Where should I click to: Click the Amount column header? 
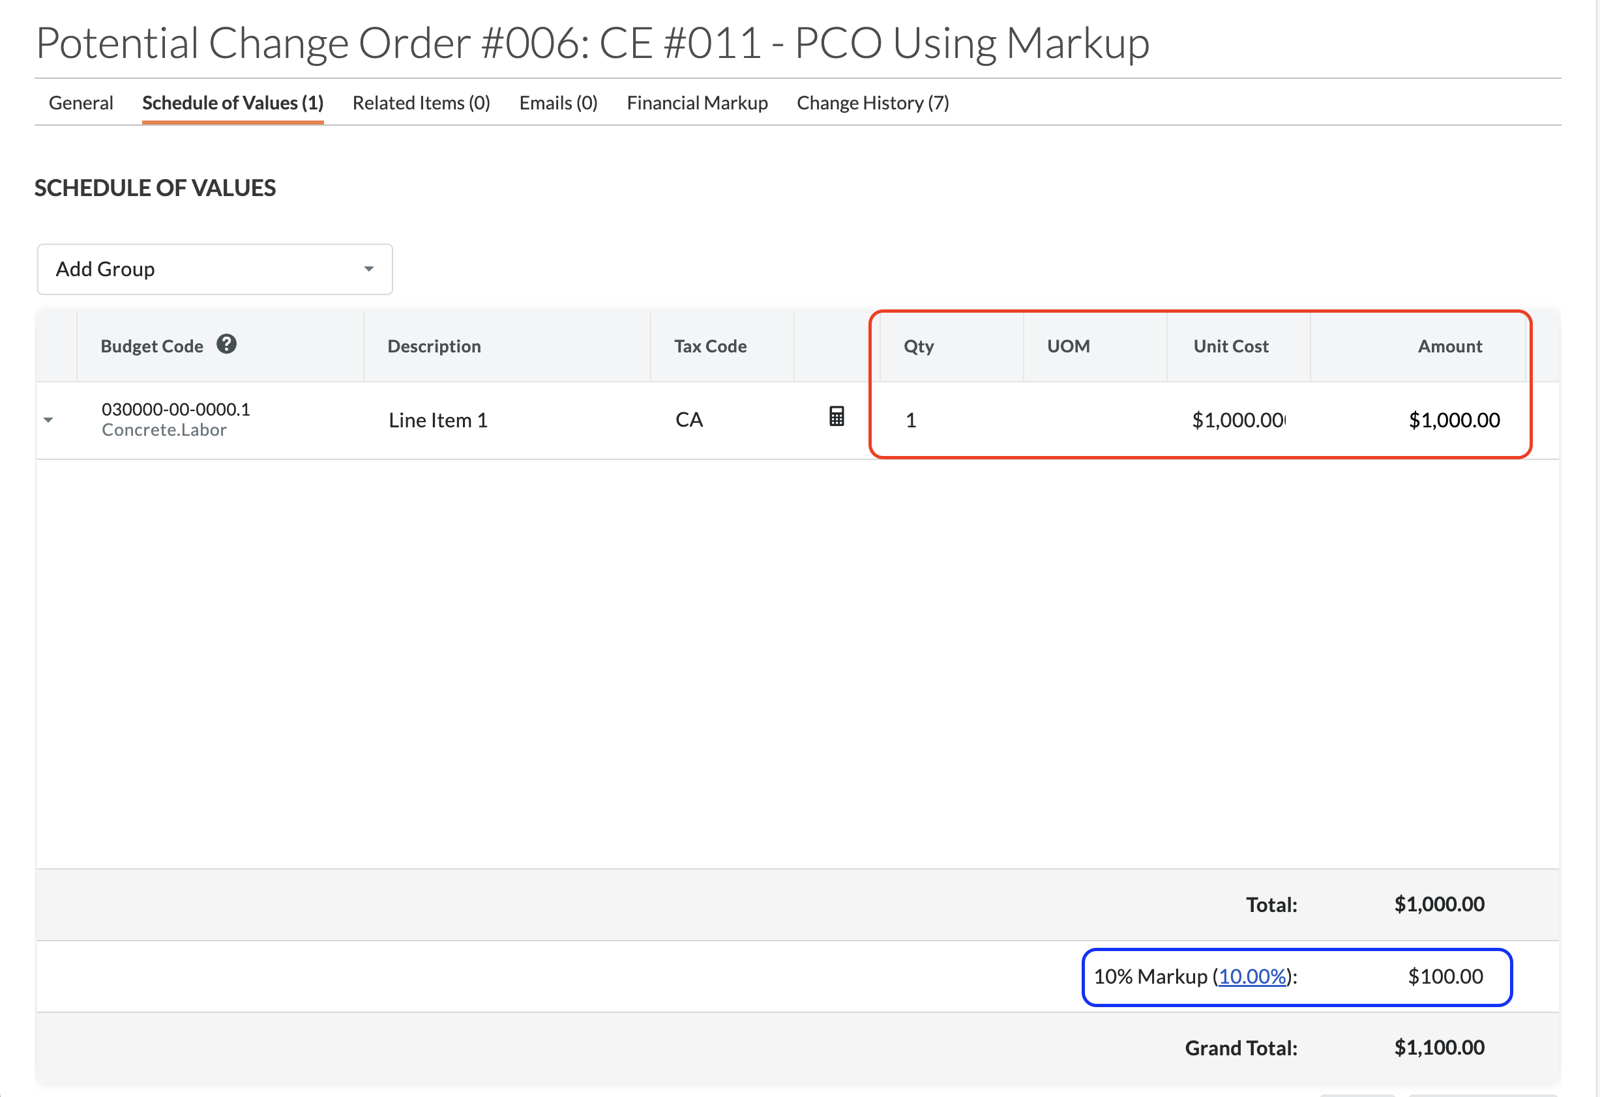(1449, 346)
